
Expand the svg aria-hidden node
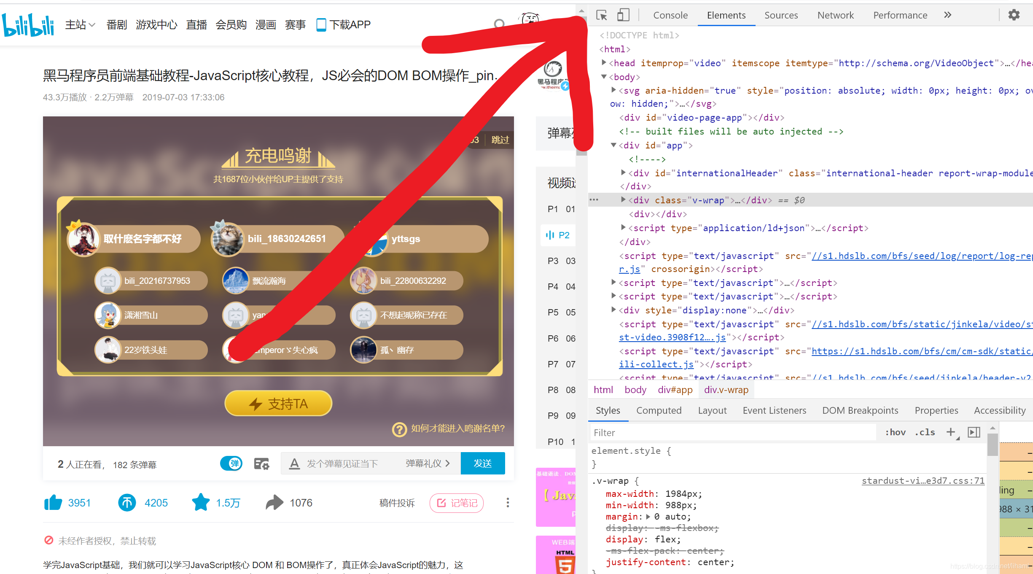(x=614, y=90)
